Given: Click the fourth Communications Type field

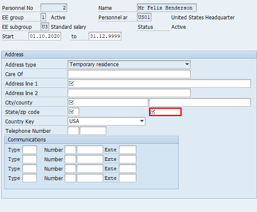Looking at the screenshot, I should (30, 178).
